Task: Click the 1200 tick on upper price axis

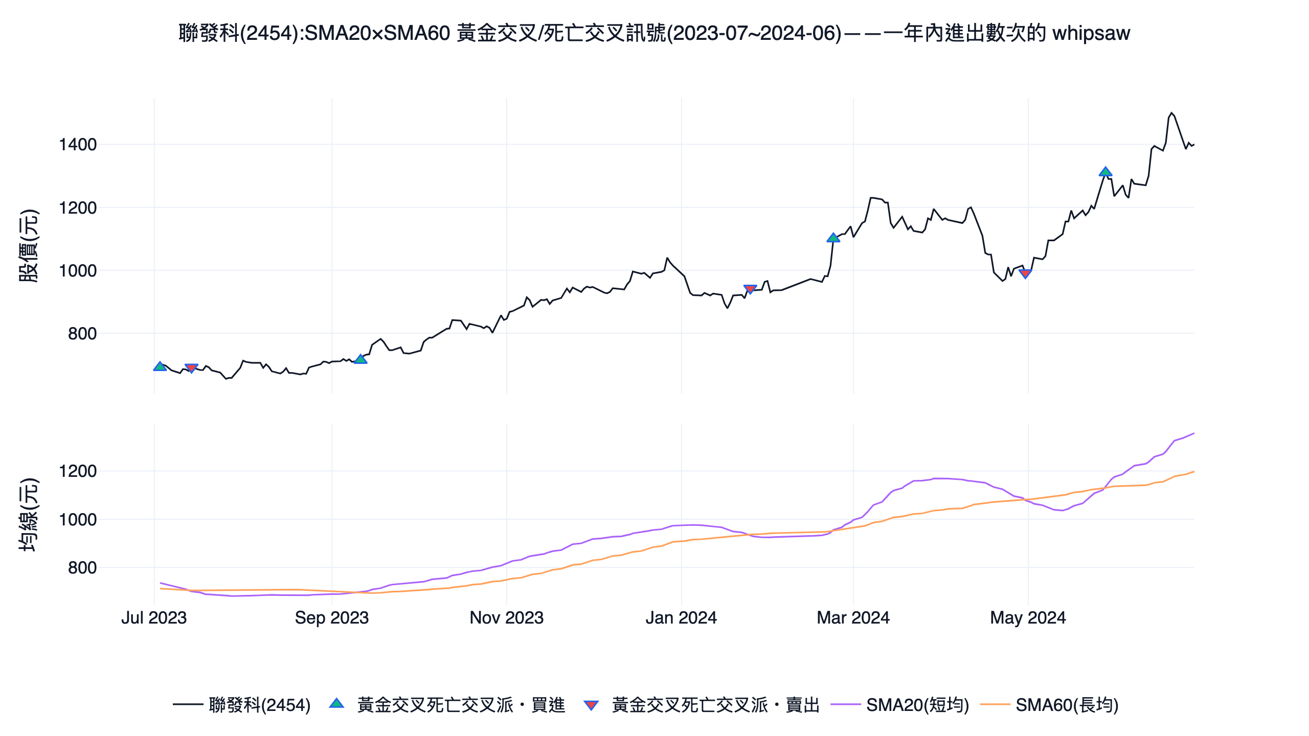Action: pos(78,208)
